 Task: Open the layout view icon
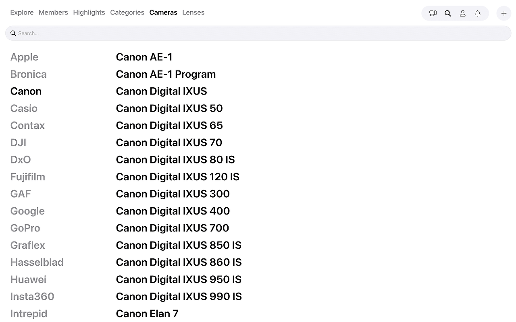pos(433,13)
